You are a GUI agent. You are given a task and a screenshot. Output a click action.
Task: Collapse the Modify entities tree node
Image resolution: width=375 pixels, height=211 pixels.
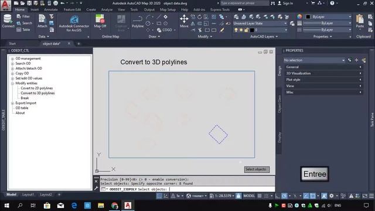pos(12,83)
